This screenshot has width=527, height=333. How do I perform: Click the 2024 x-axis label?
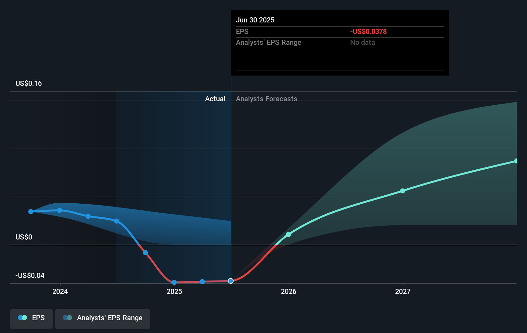[60, 291]
